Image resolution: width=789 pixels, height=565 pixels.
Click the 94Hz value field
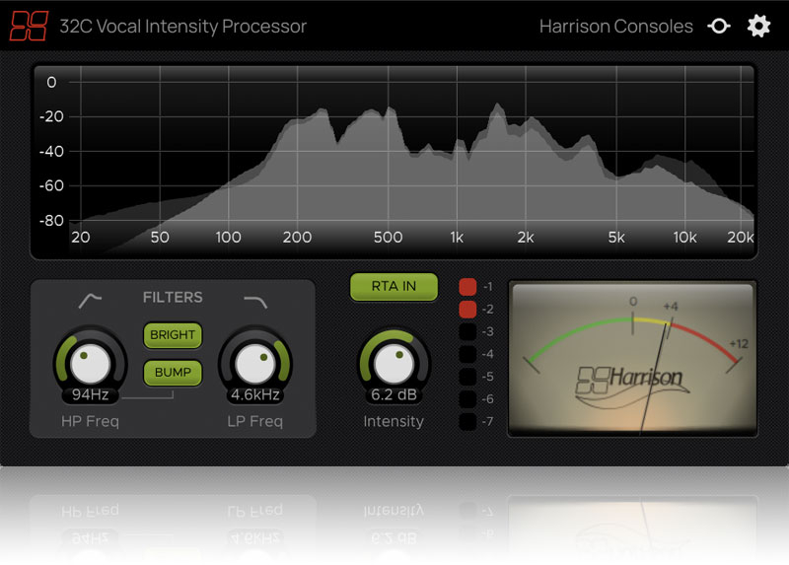point(91,395)
